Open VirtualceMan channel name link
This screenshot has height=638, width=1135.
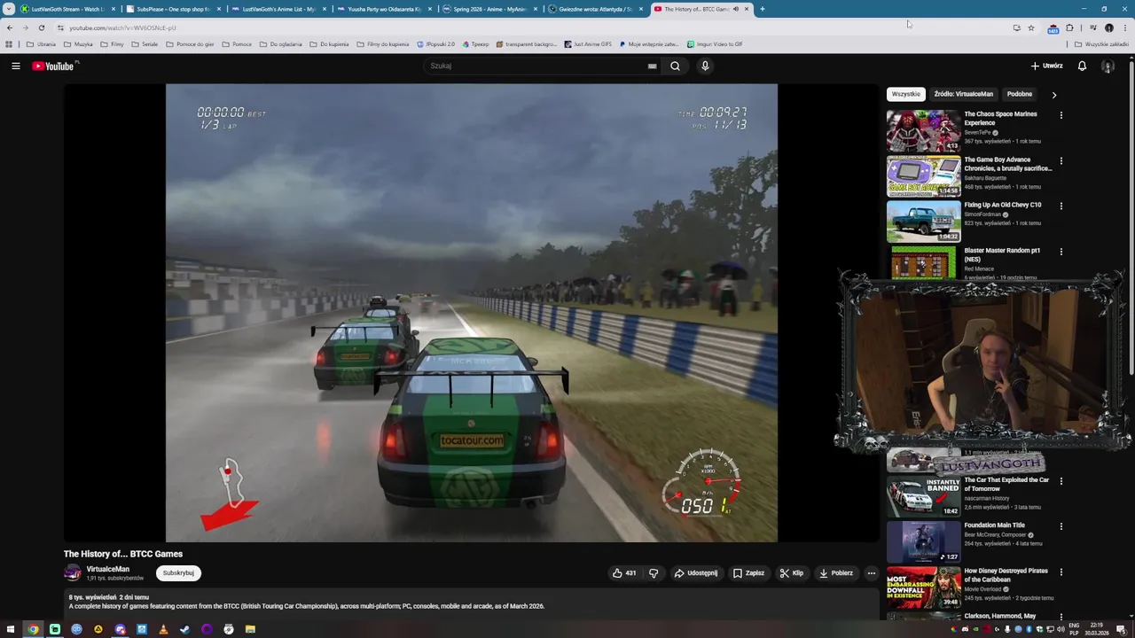pos(108,569)
